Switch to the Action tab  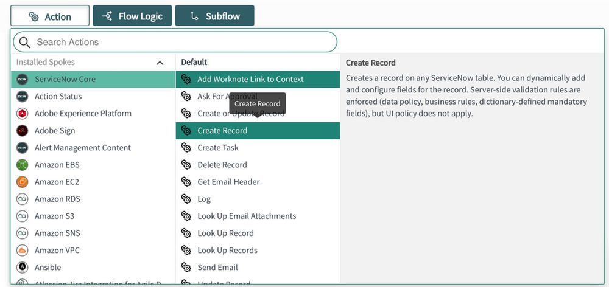tap(50, 16)
